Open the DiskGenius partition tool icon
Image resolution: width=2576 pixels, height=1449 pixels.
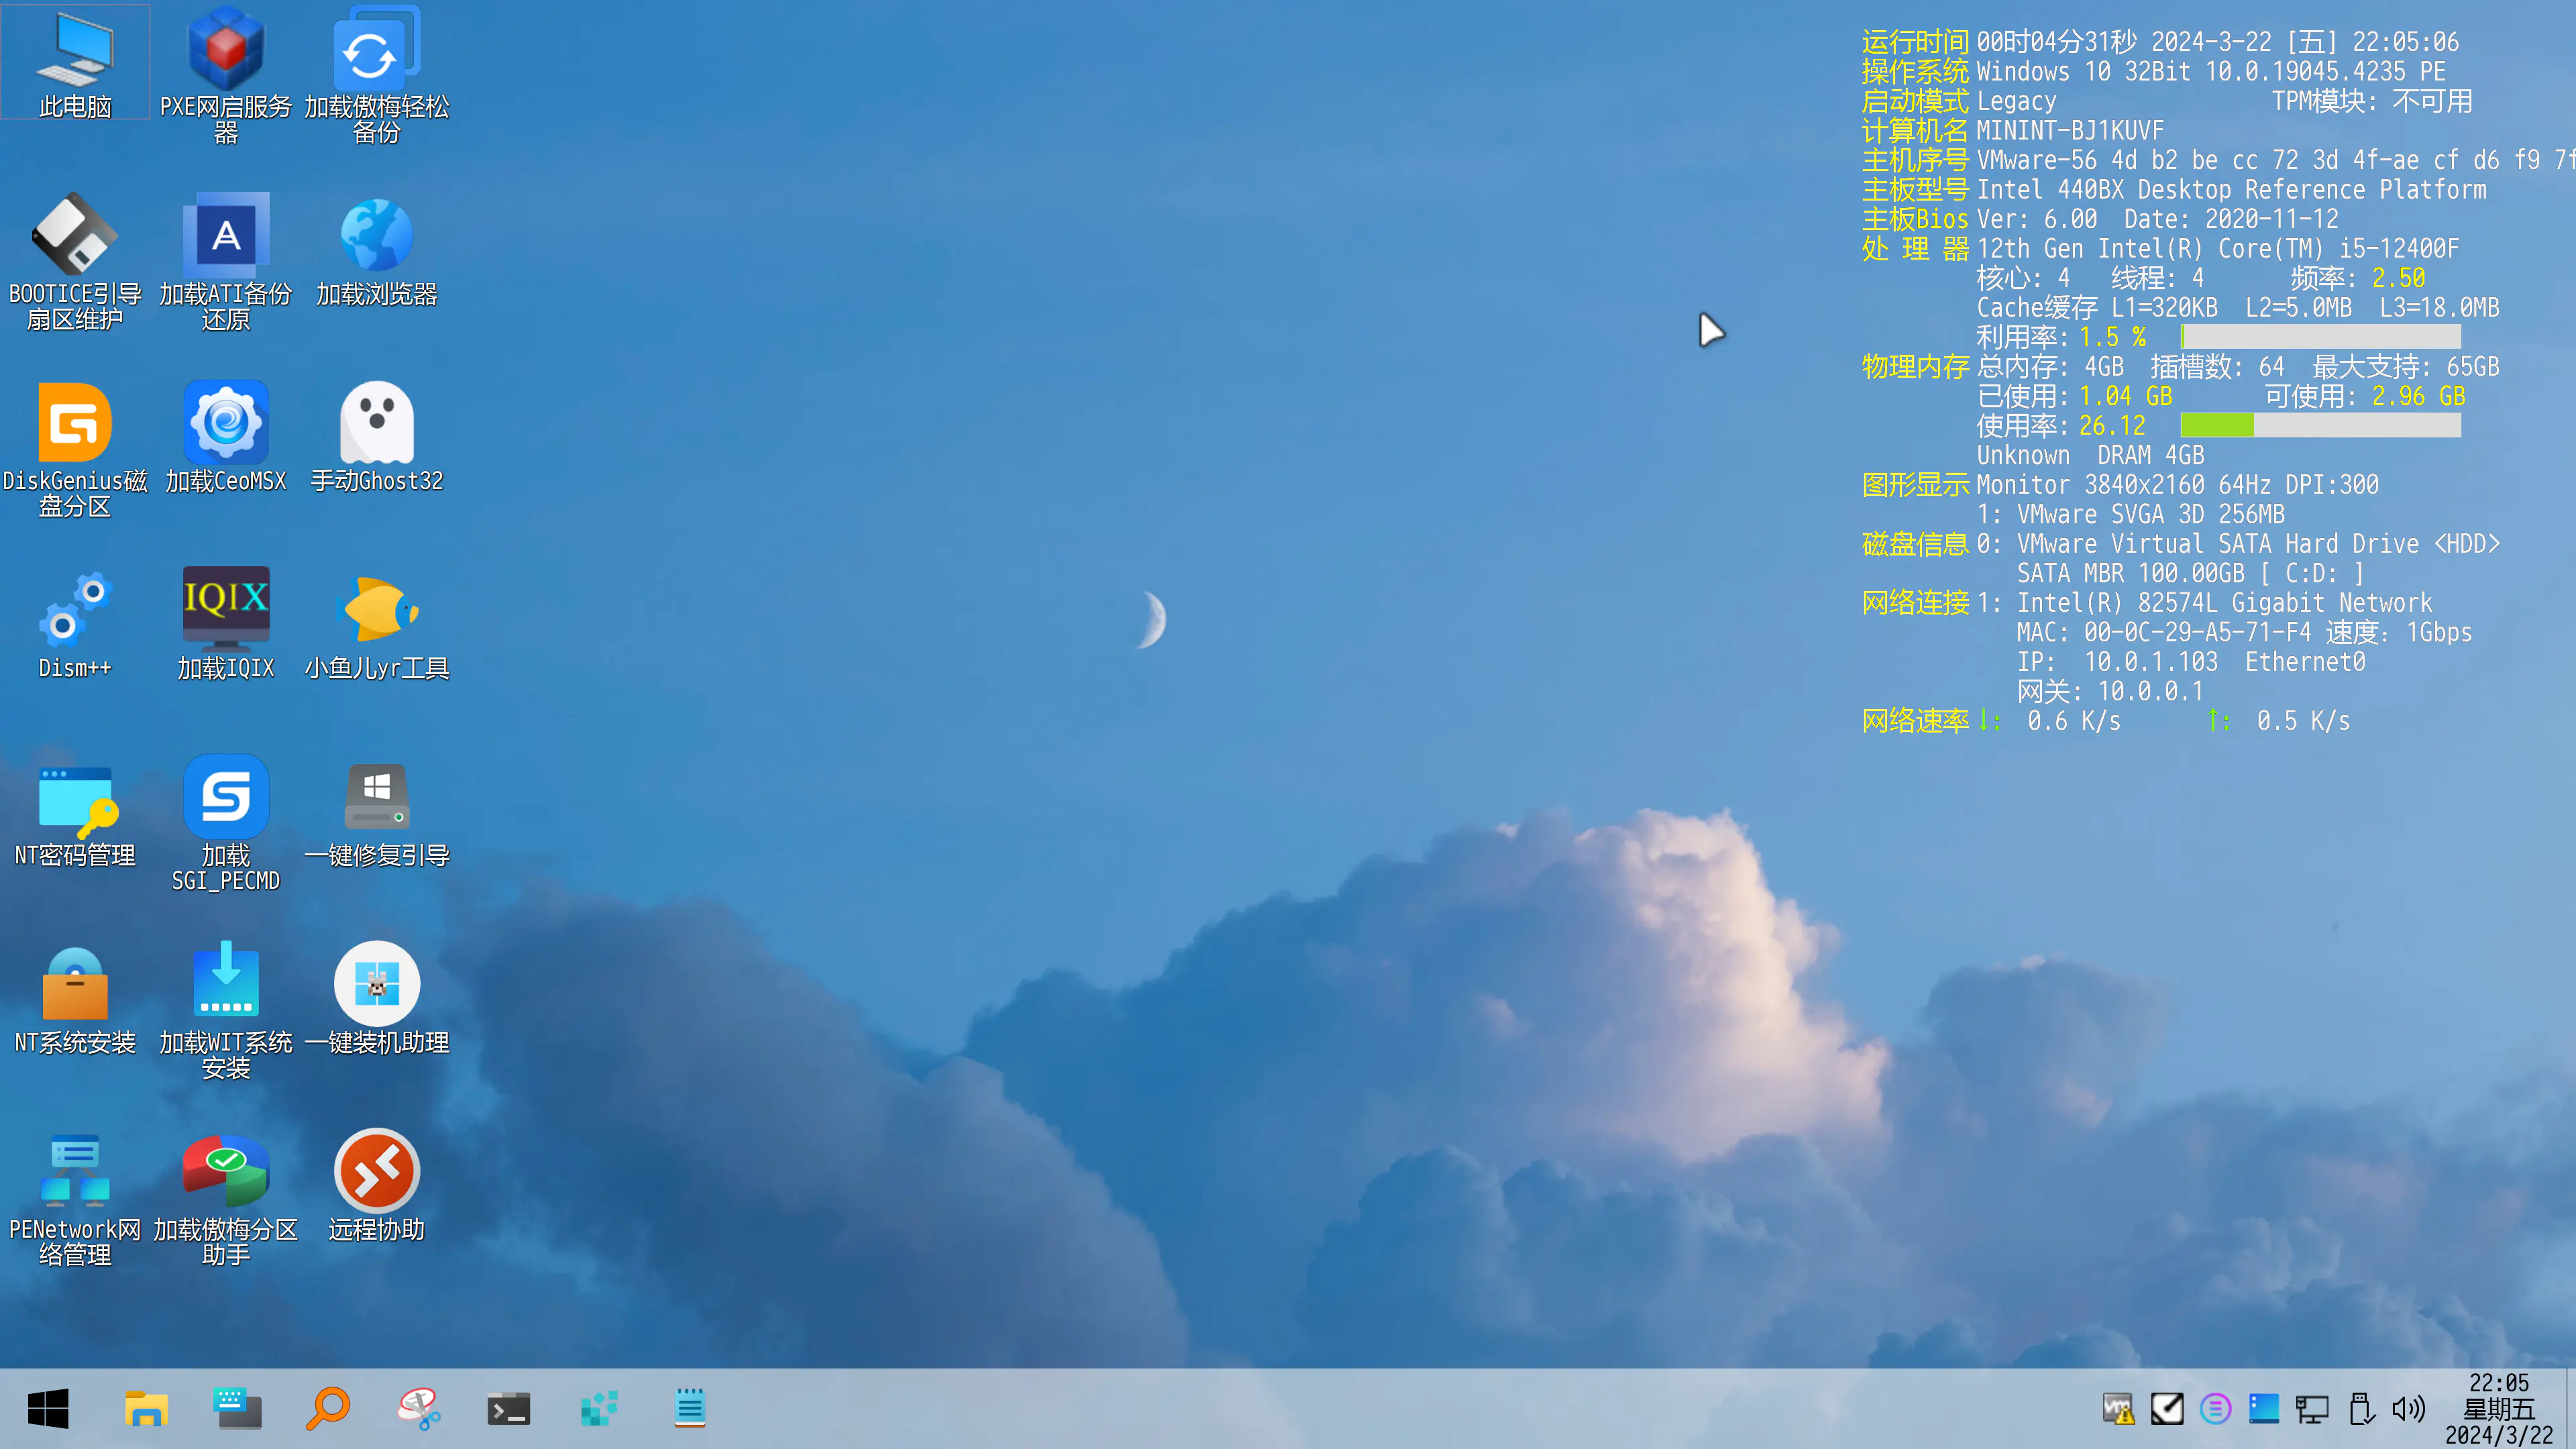75,423
